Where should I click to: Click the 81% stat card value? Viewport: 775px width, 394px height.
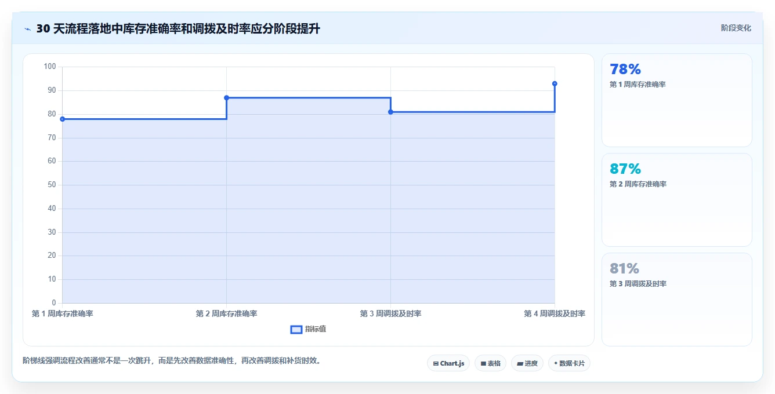624,269
